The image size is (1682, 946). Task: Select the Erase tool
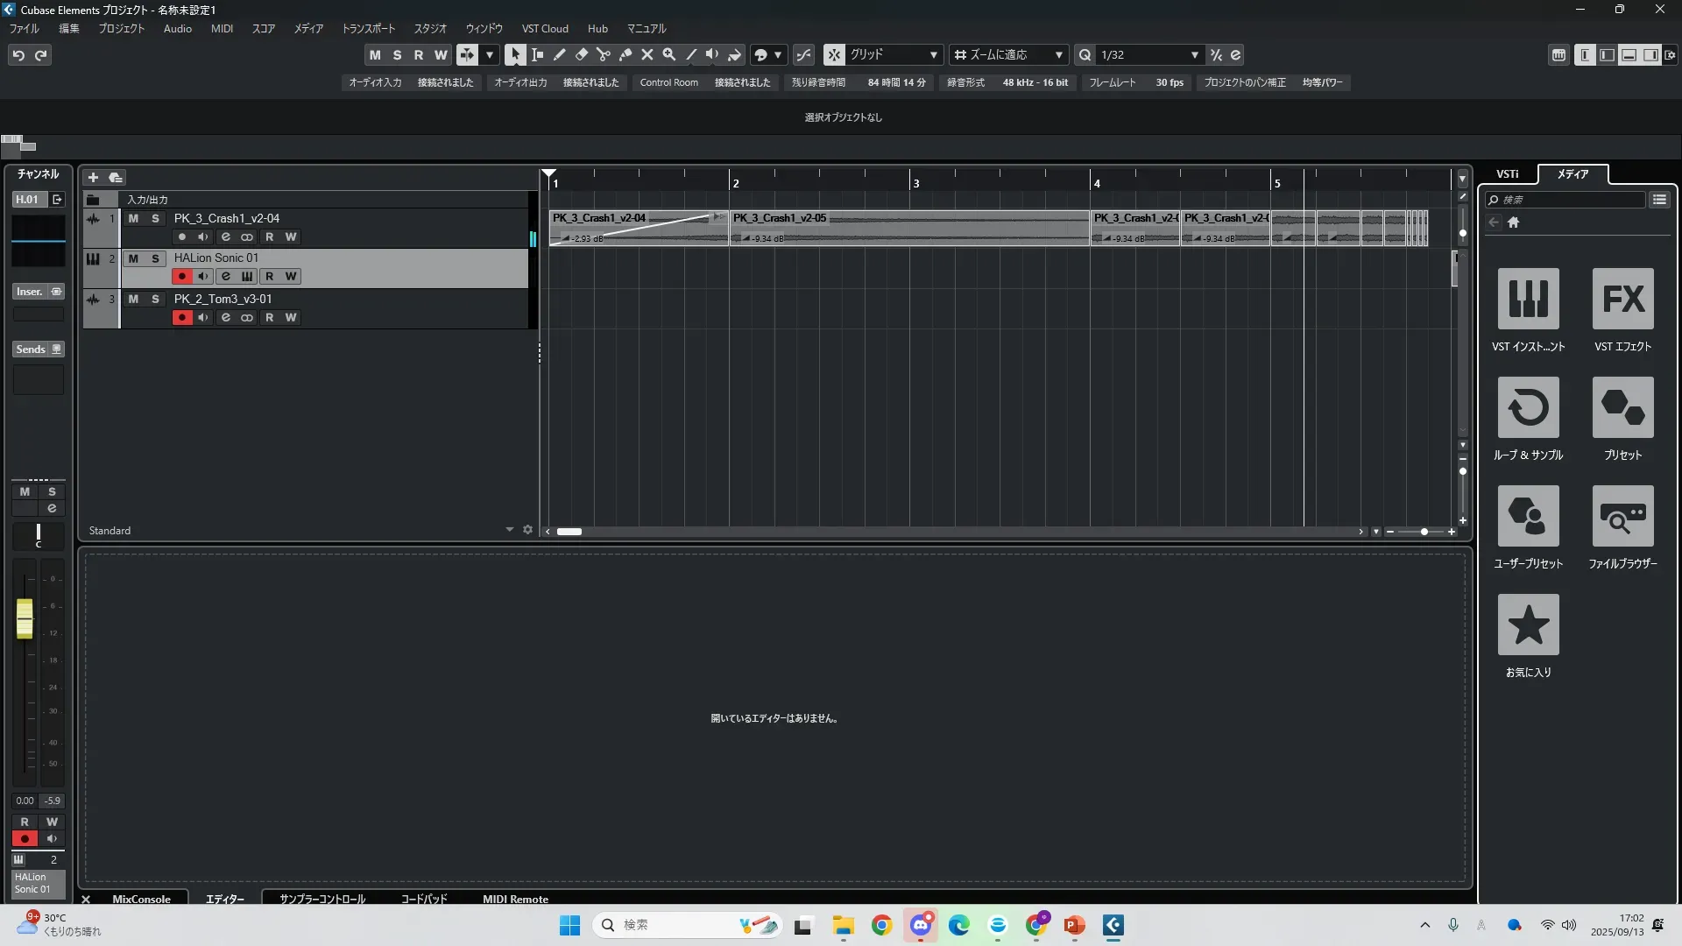pyautogui.click(x=581, y=54)
